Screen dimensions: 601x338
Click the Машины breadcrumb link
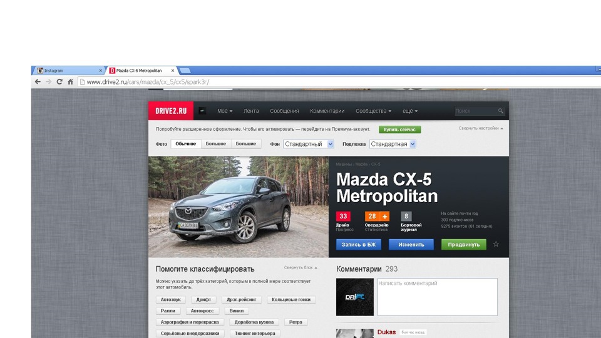pos(344,164)
